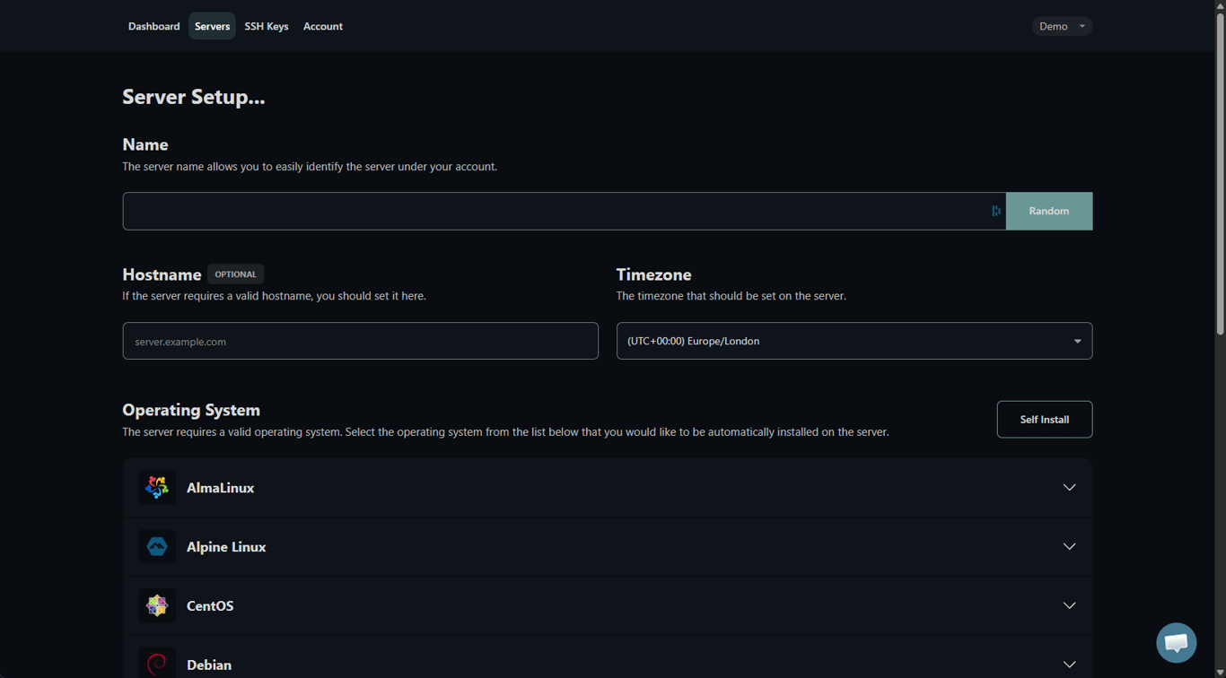This screenshot has height=678, width=1226.
Task: Click the server Name text field
Action: (x=556, y=212)
